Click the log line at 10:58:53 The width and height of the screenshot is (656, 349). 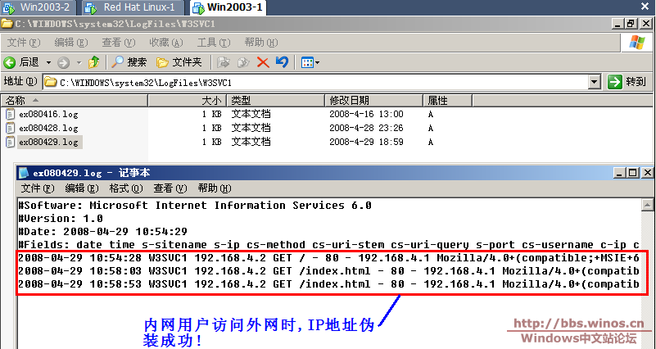click(328, 284)
